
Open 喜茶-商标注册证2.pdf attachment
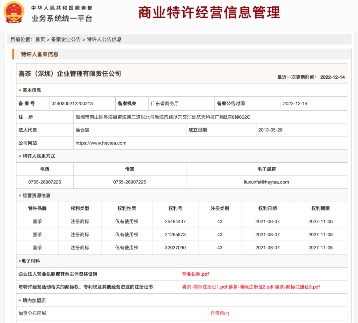click(251, 287)
